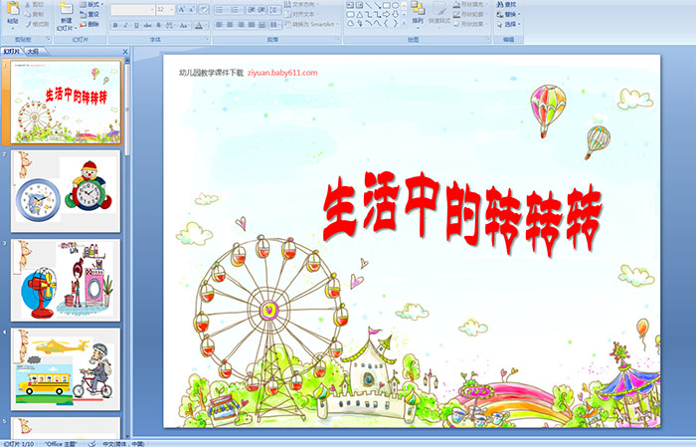This screenshot has width=696, height=447.
Task: Open the Font dialog launcher
Action: click(207, 40)
